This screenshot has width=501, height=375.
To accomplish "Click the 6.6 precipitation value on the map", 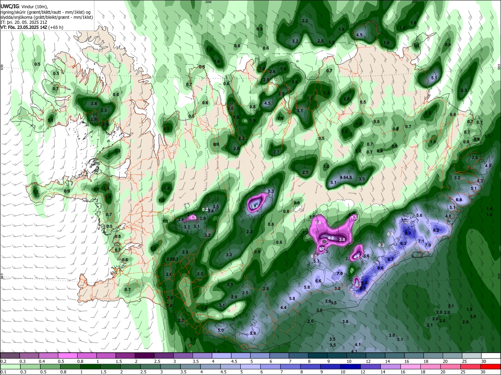I will coord(318,281).
